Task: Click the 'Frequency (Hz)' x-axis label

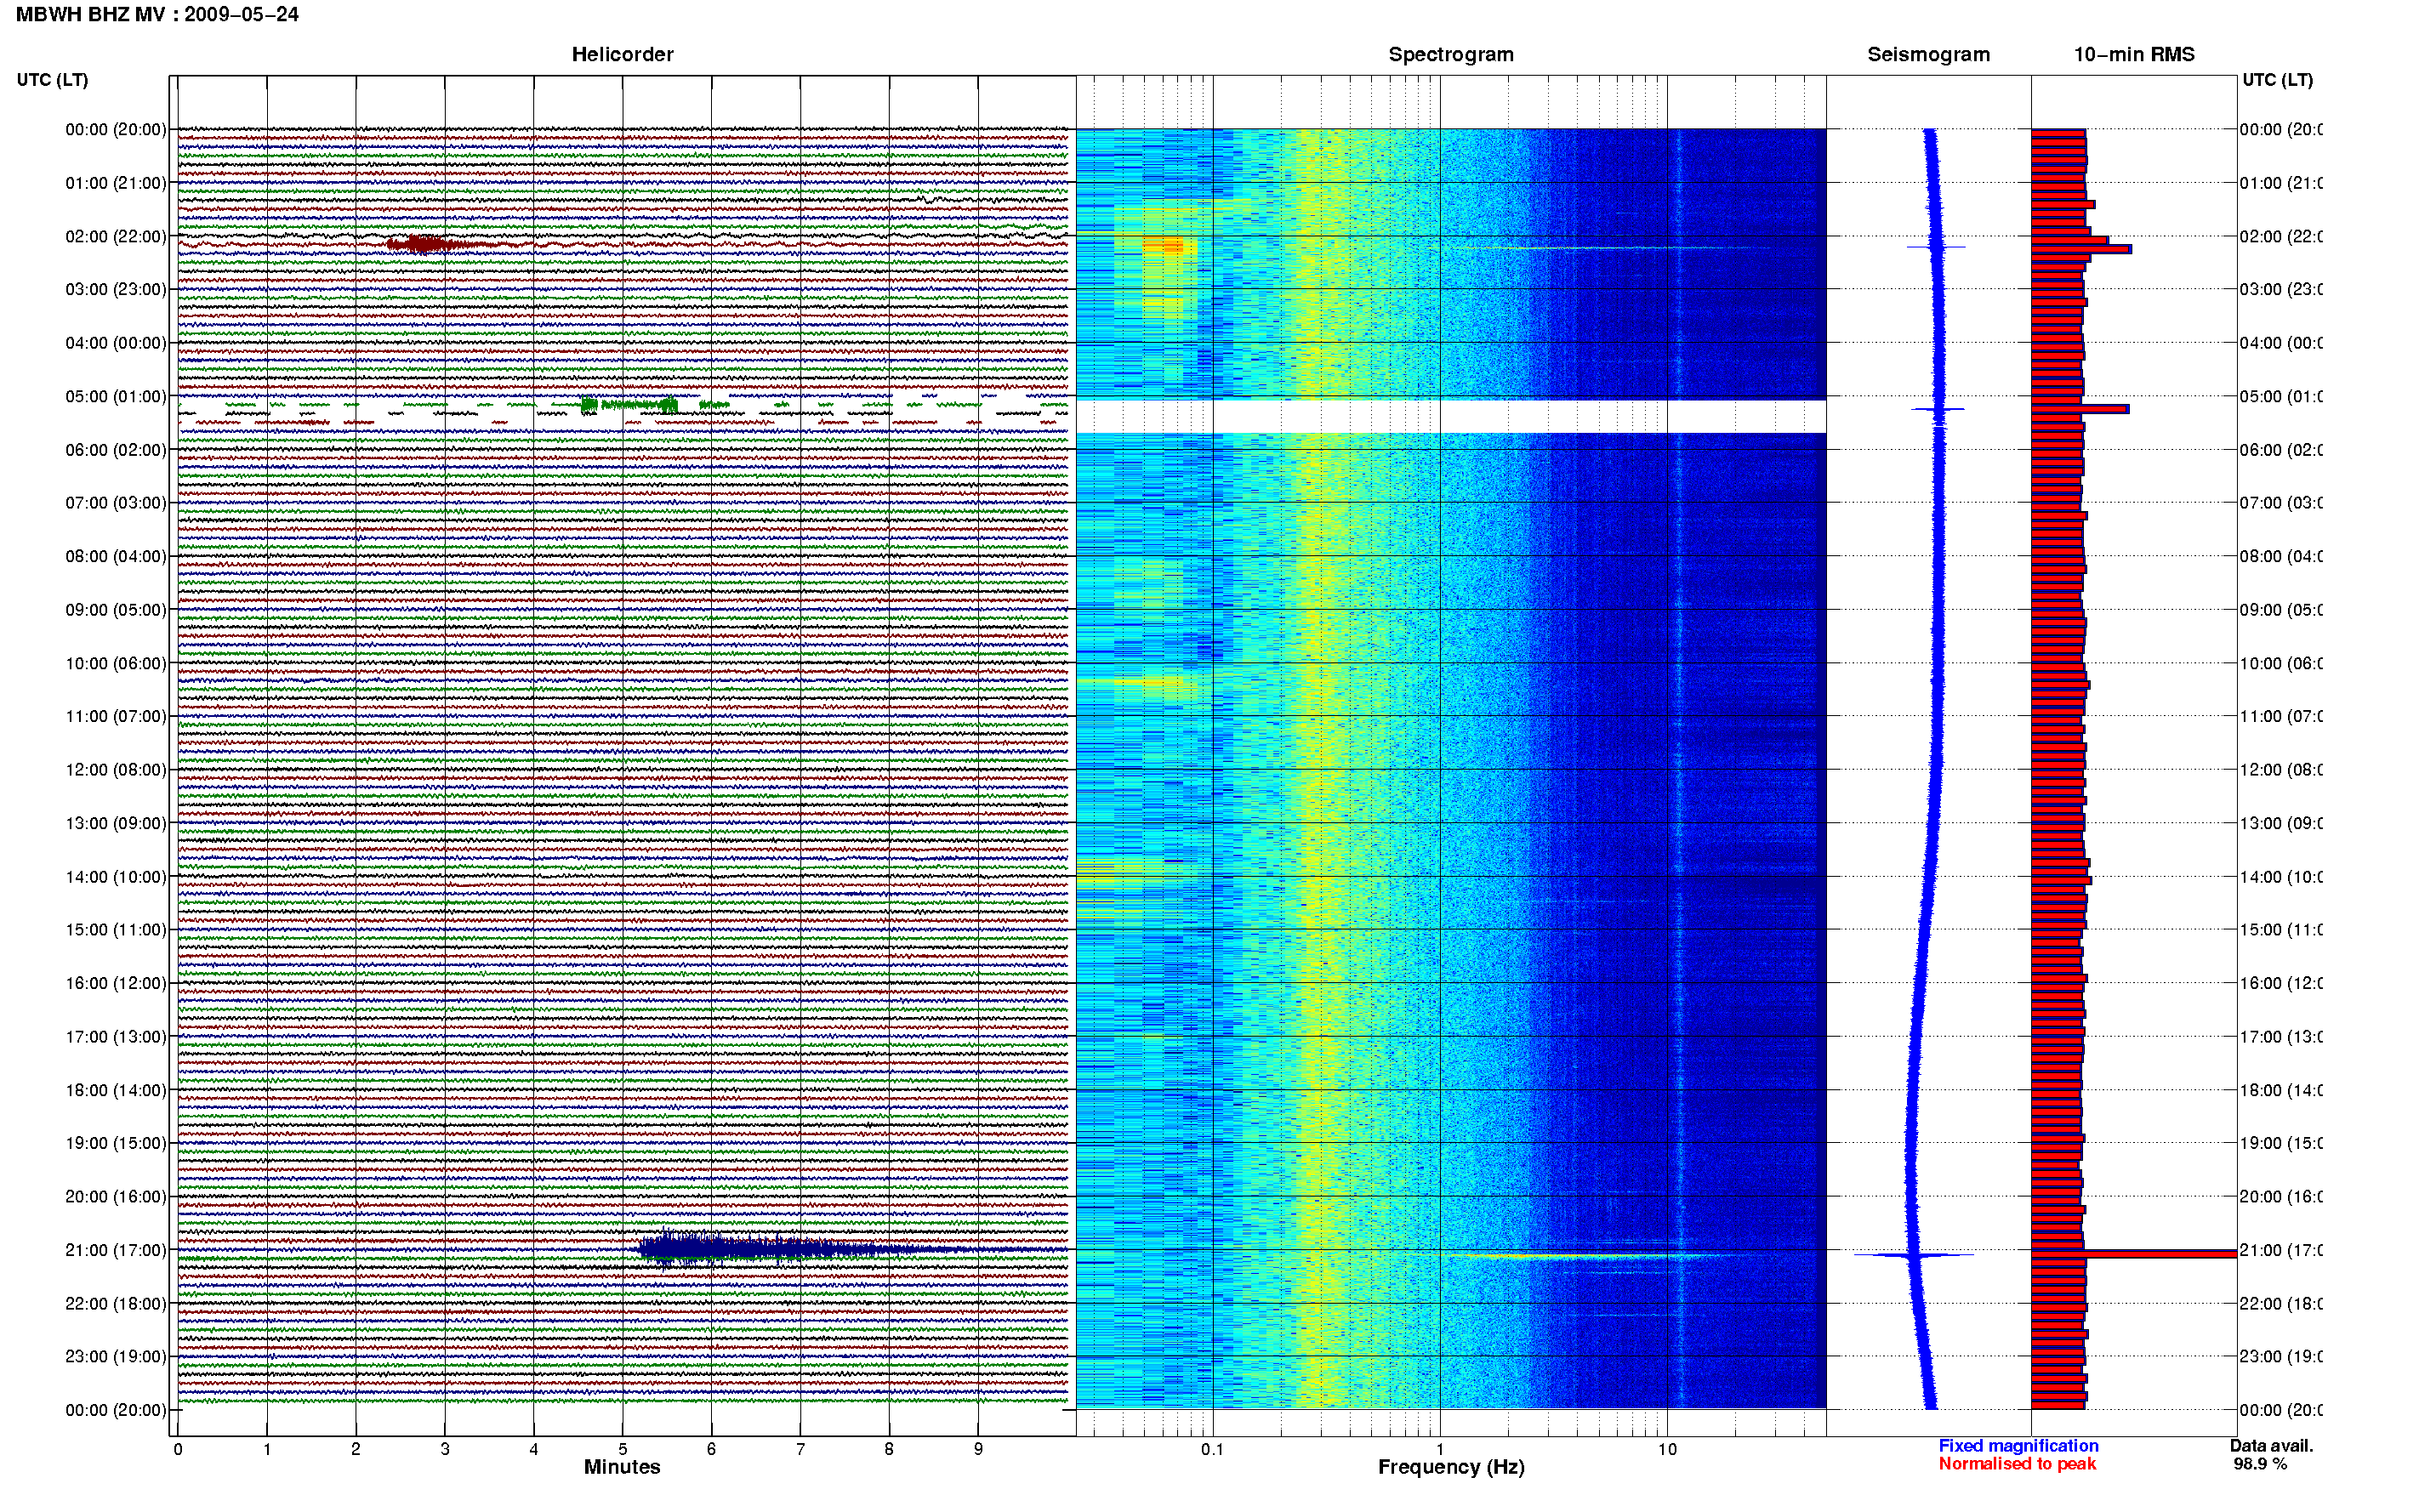Action: [1451, 1467]
